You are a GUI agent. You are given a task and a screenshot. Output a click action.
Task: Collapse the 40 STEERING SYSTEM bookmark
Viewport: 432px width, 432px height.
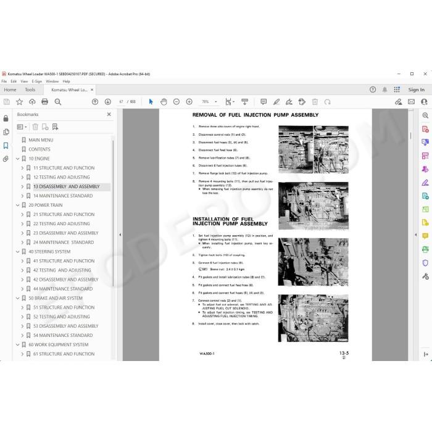tap(18, 252)
